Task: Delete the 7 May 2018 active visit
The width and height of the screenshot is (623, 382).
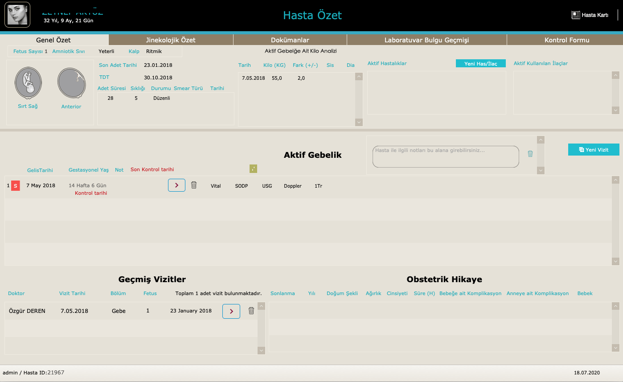Action: [194, 185]
